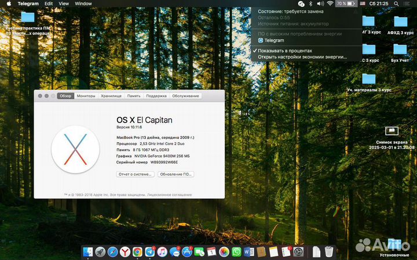Open WhatsApp from the Dock
Viewport: 417px width, 260px height.
coord(236,252)
